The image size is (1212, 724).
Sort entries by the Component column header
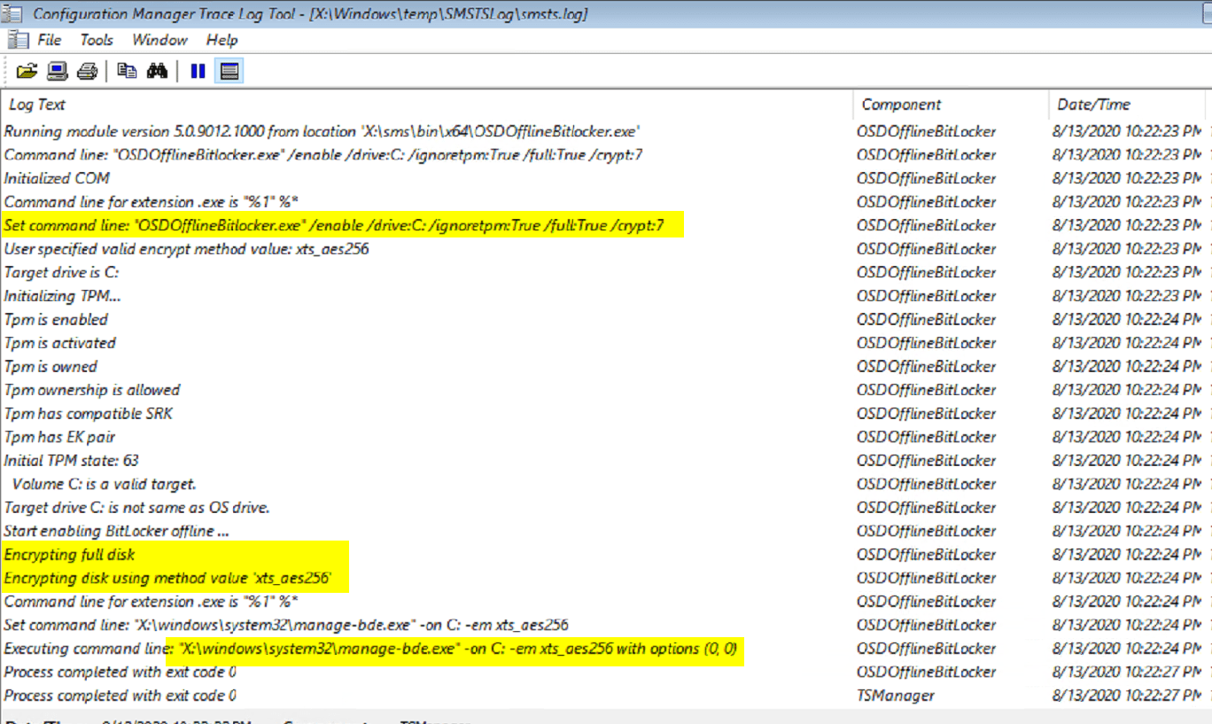(x=901, y=104)
